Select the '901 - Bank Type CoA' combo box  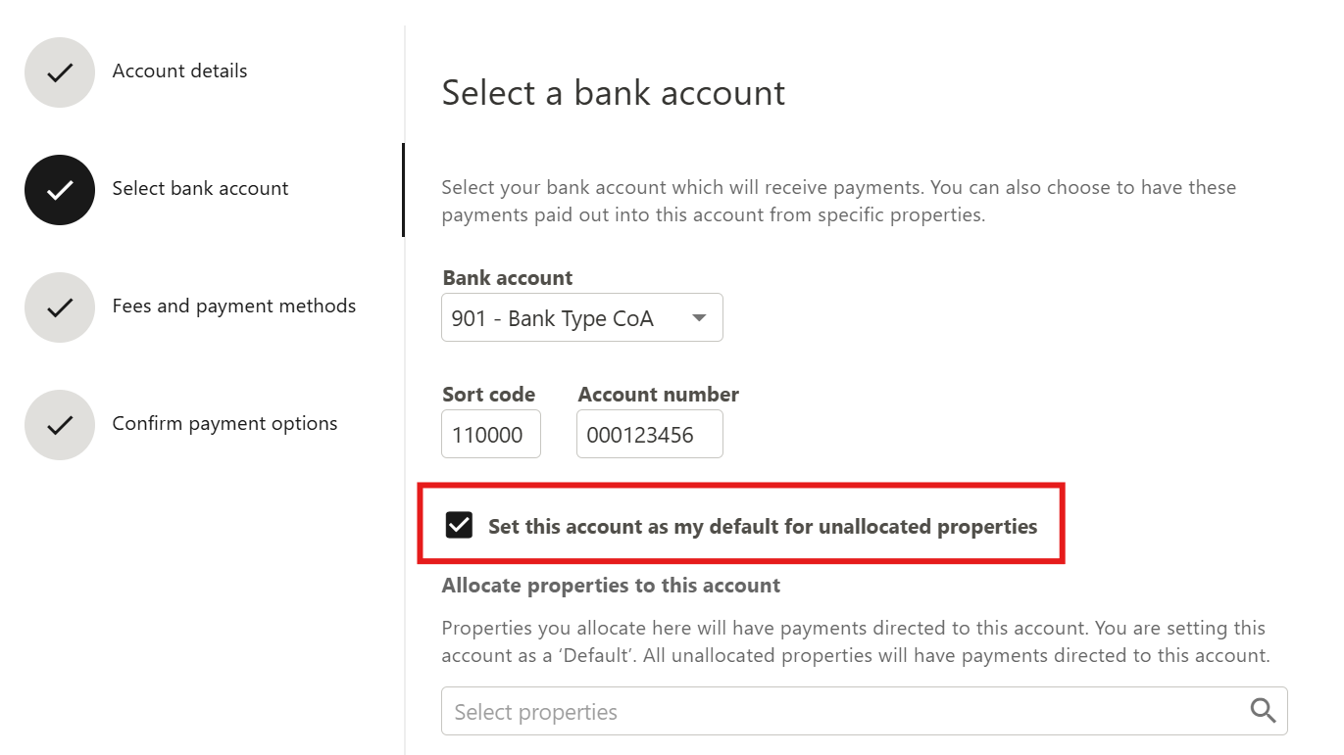point(569,318)
